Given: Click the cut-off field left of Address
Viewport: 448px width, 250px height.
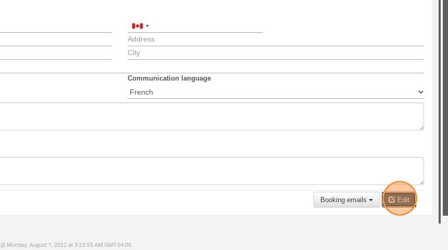Looking at the screenshot, I should tap(56, 40).
